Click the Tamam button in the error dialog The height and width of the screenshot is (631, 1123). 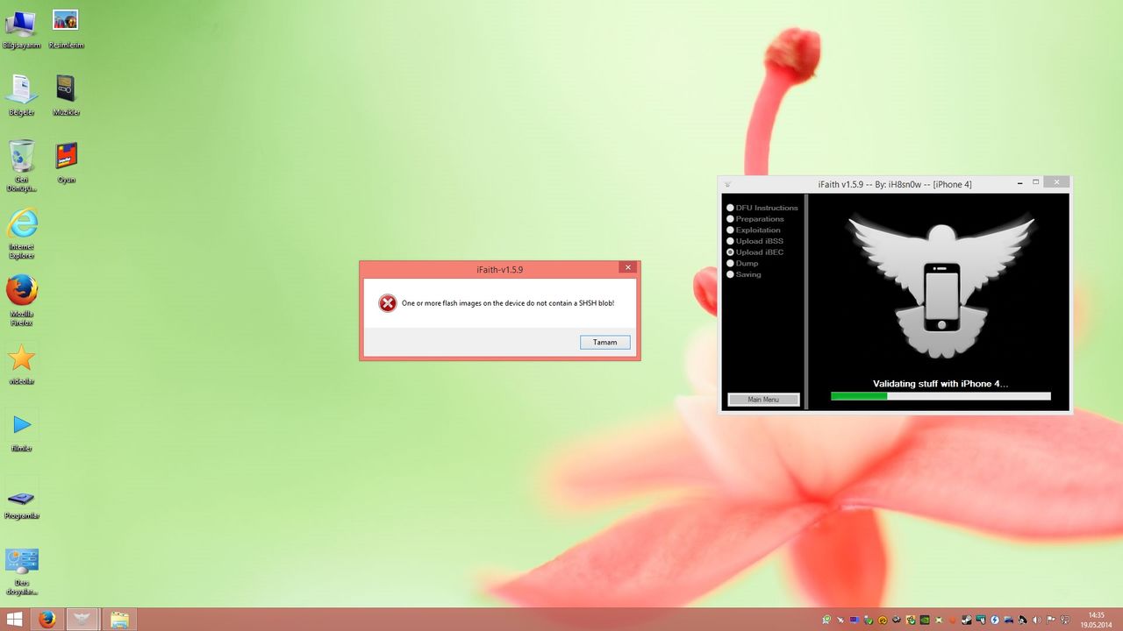coord(605,343)
